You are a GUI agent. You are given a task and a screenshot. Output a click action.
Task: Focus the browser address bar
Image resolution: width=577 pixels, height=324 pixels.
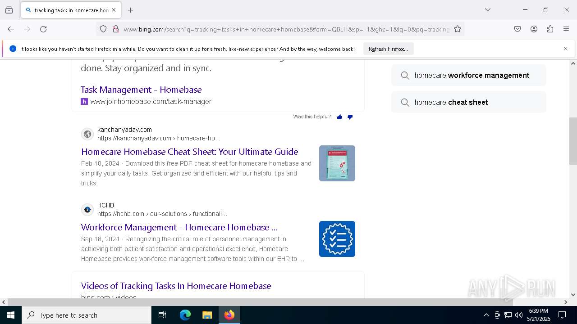286,29
